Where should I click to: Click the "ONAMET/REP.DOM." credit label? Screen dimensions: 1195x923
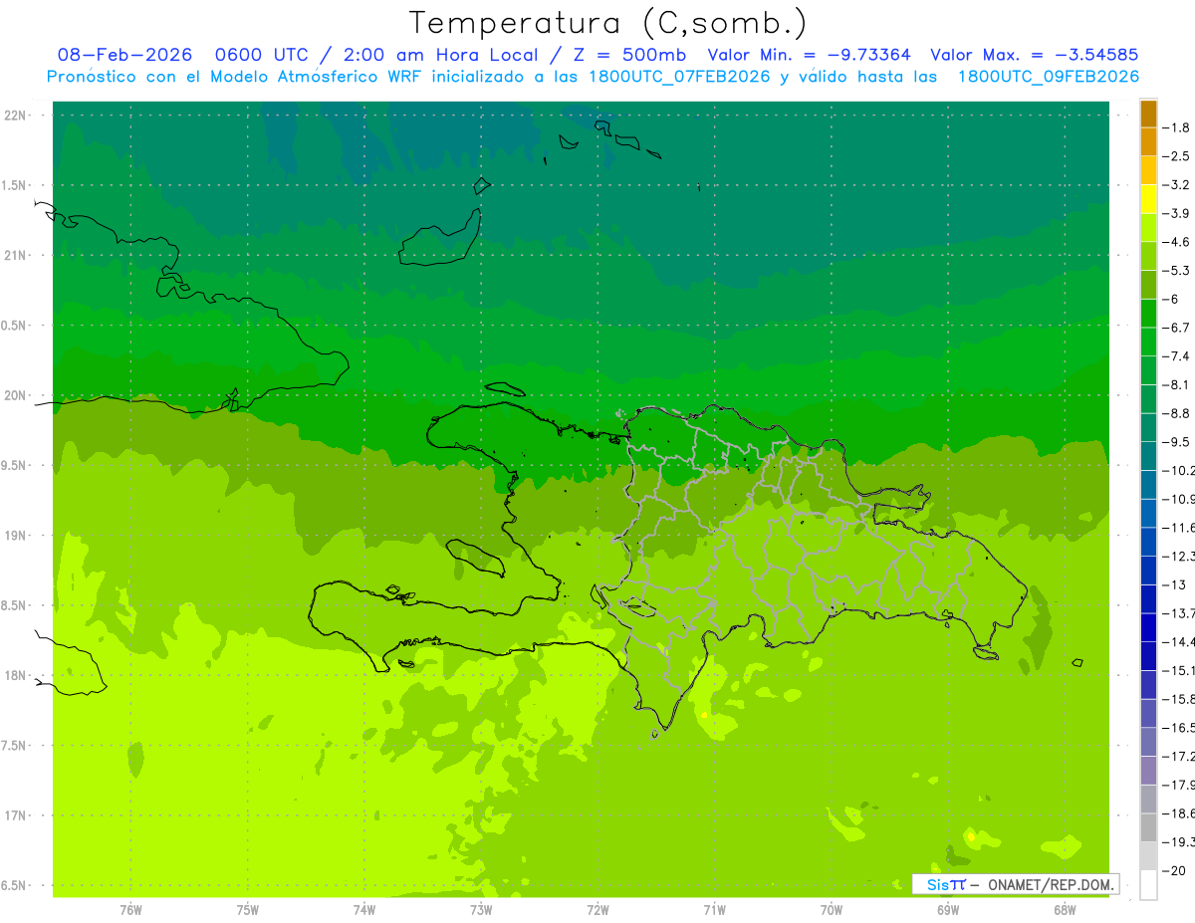click(x=1050, y=884)
